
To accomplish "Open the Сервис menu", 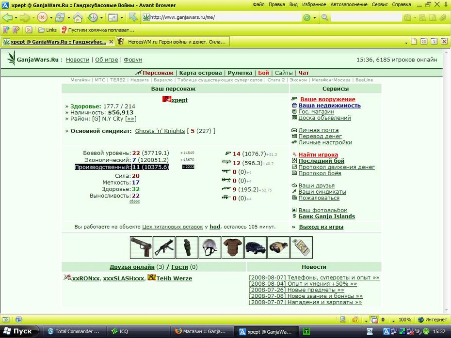I will pos(380,4).
